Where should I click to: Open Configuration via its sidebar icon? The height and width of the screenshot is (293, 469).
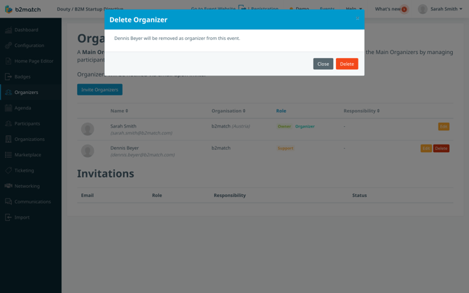click(8, 46)
